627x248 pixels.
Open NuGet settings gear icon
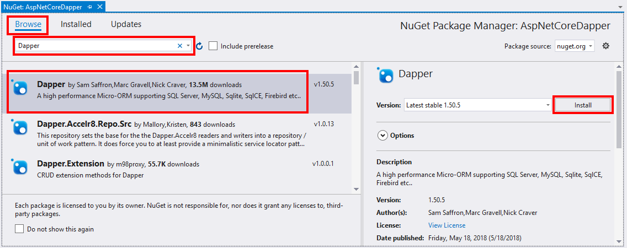606,46
